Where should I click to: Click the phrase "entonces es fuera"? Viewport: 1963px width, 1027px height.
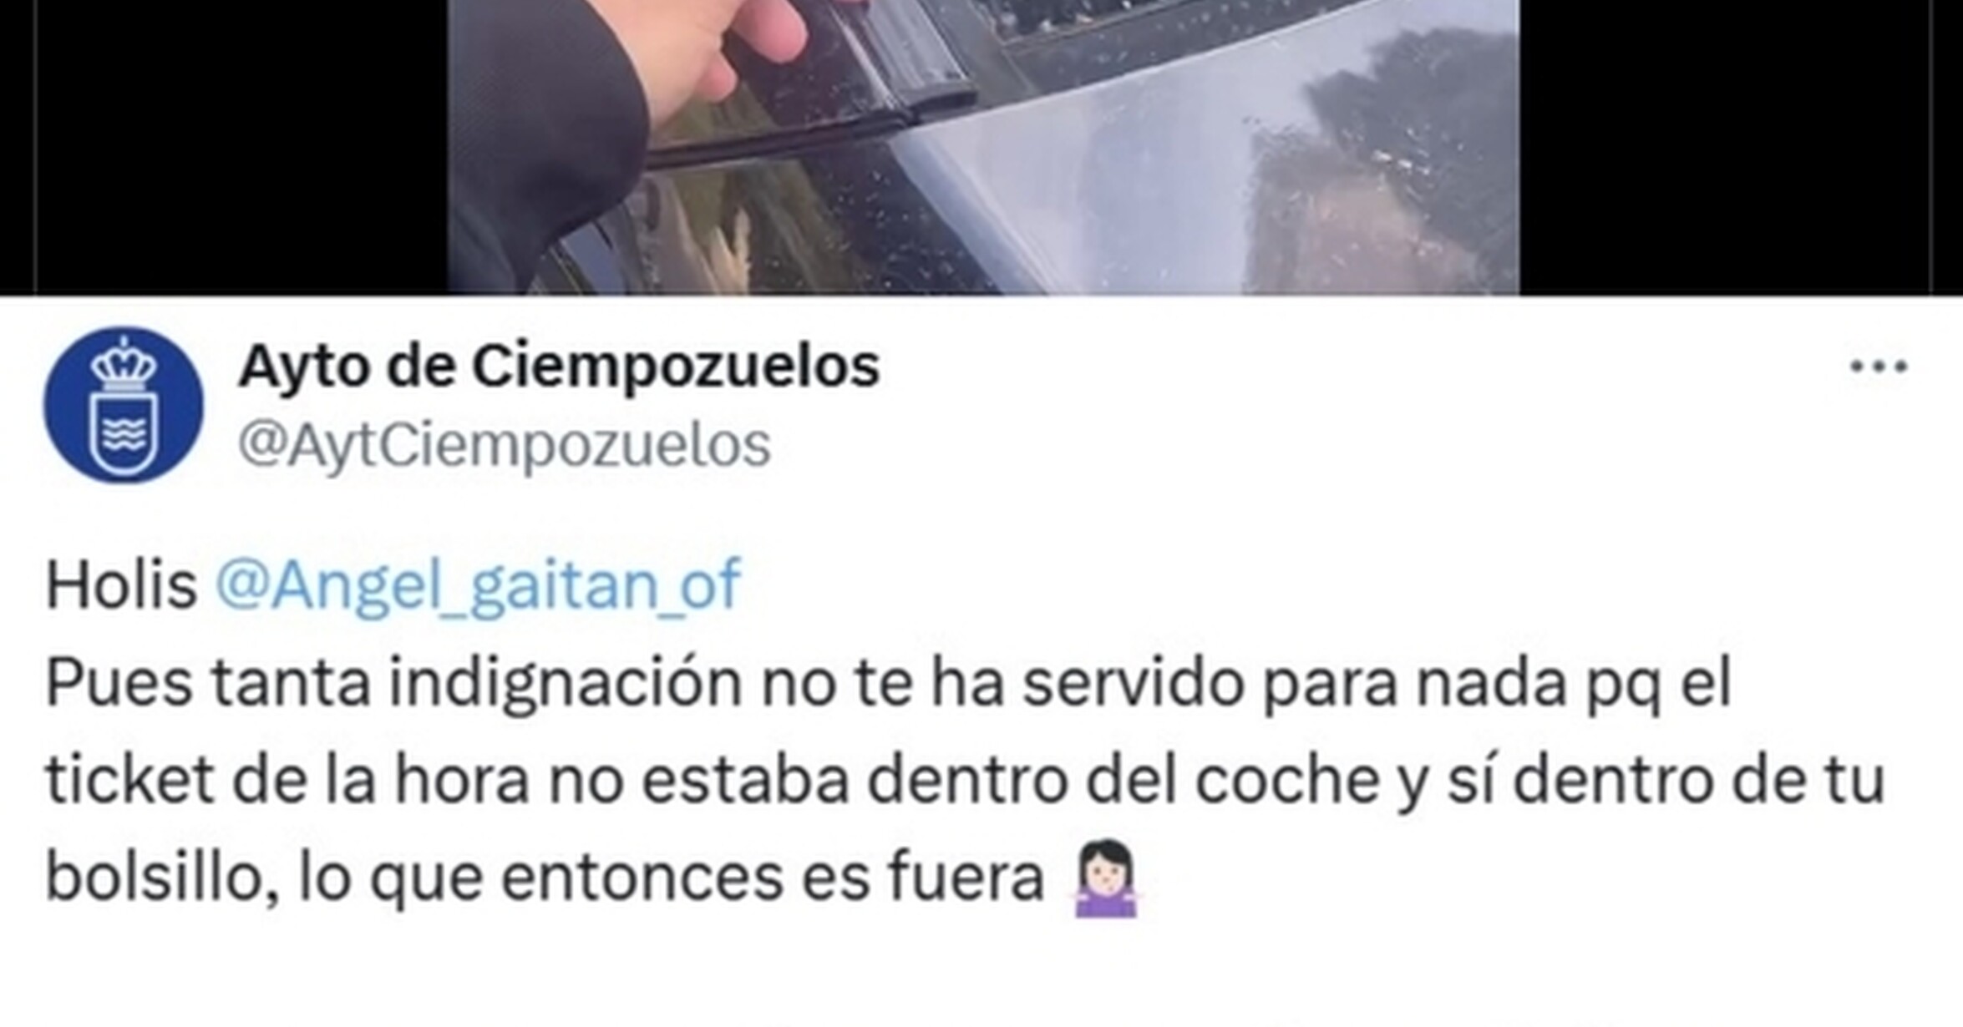773,878
